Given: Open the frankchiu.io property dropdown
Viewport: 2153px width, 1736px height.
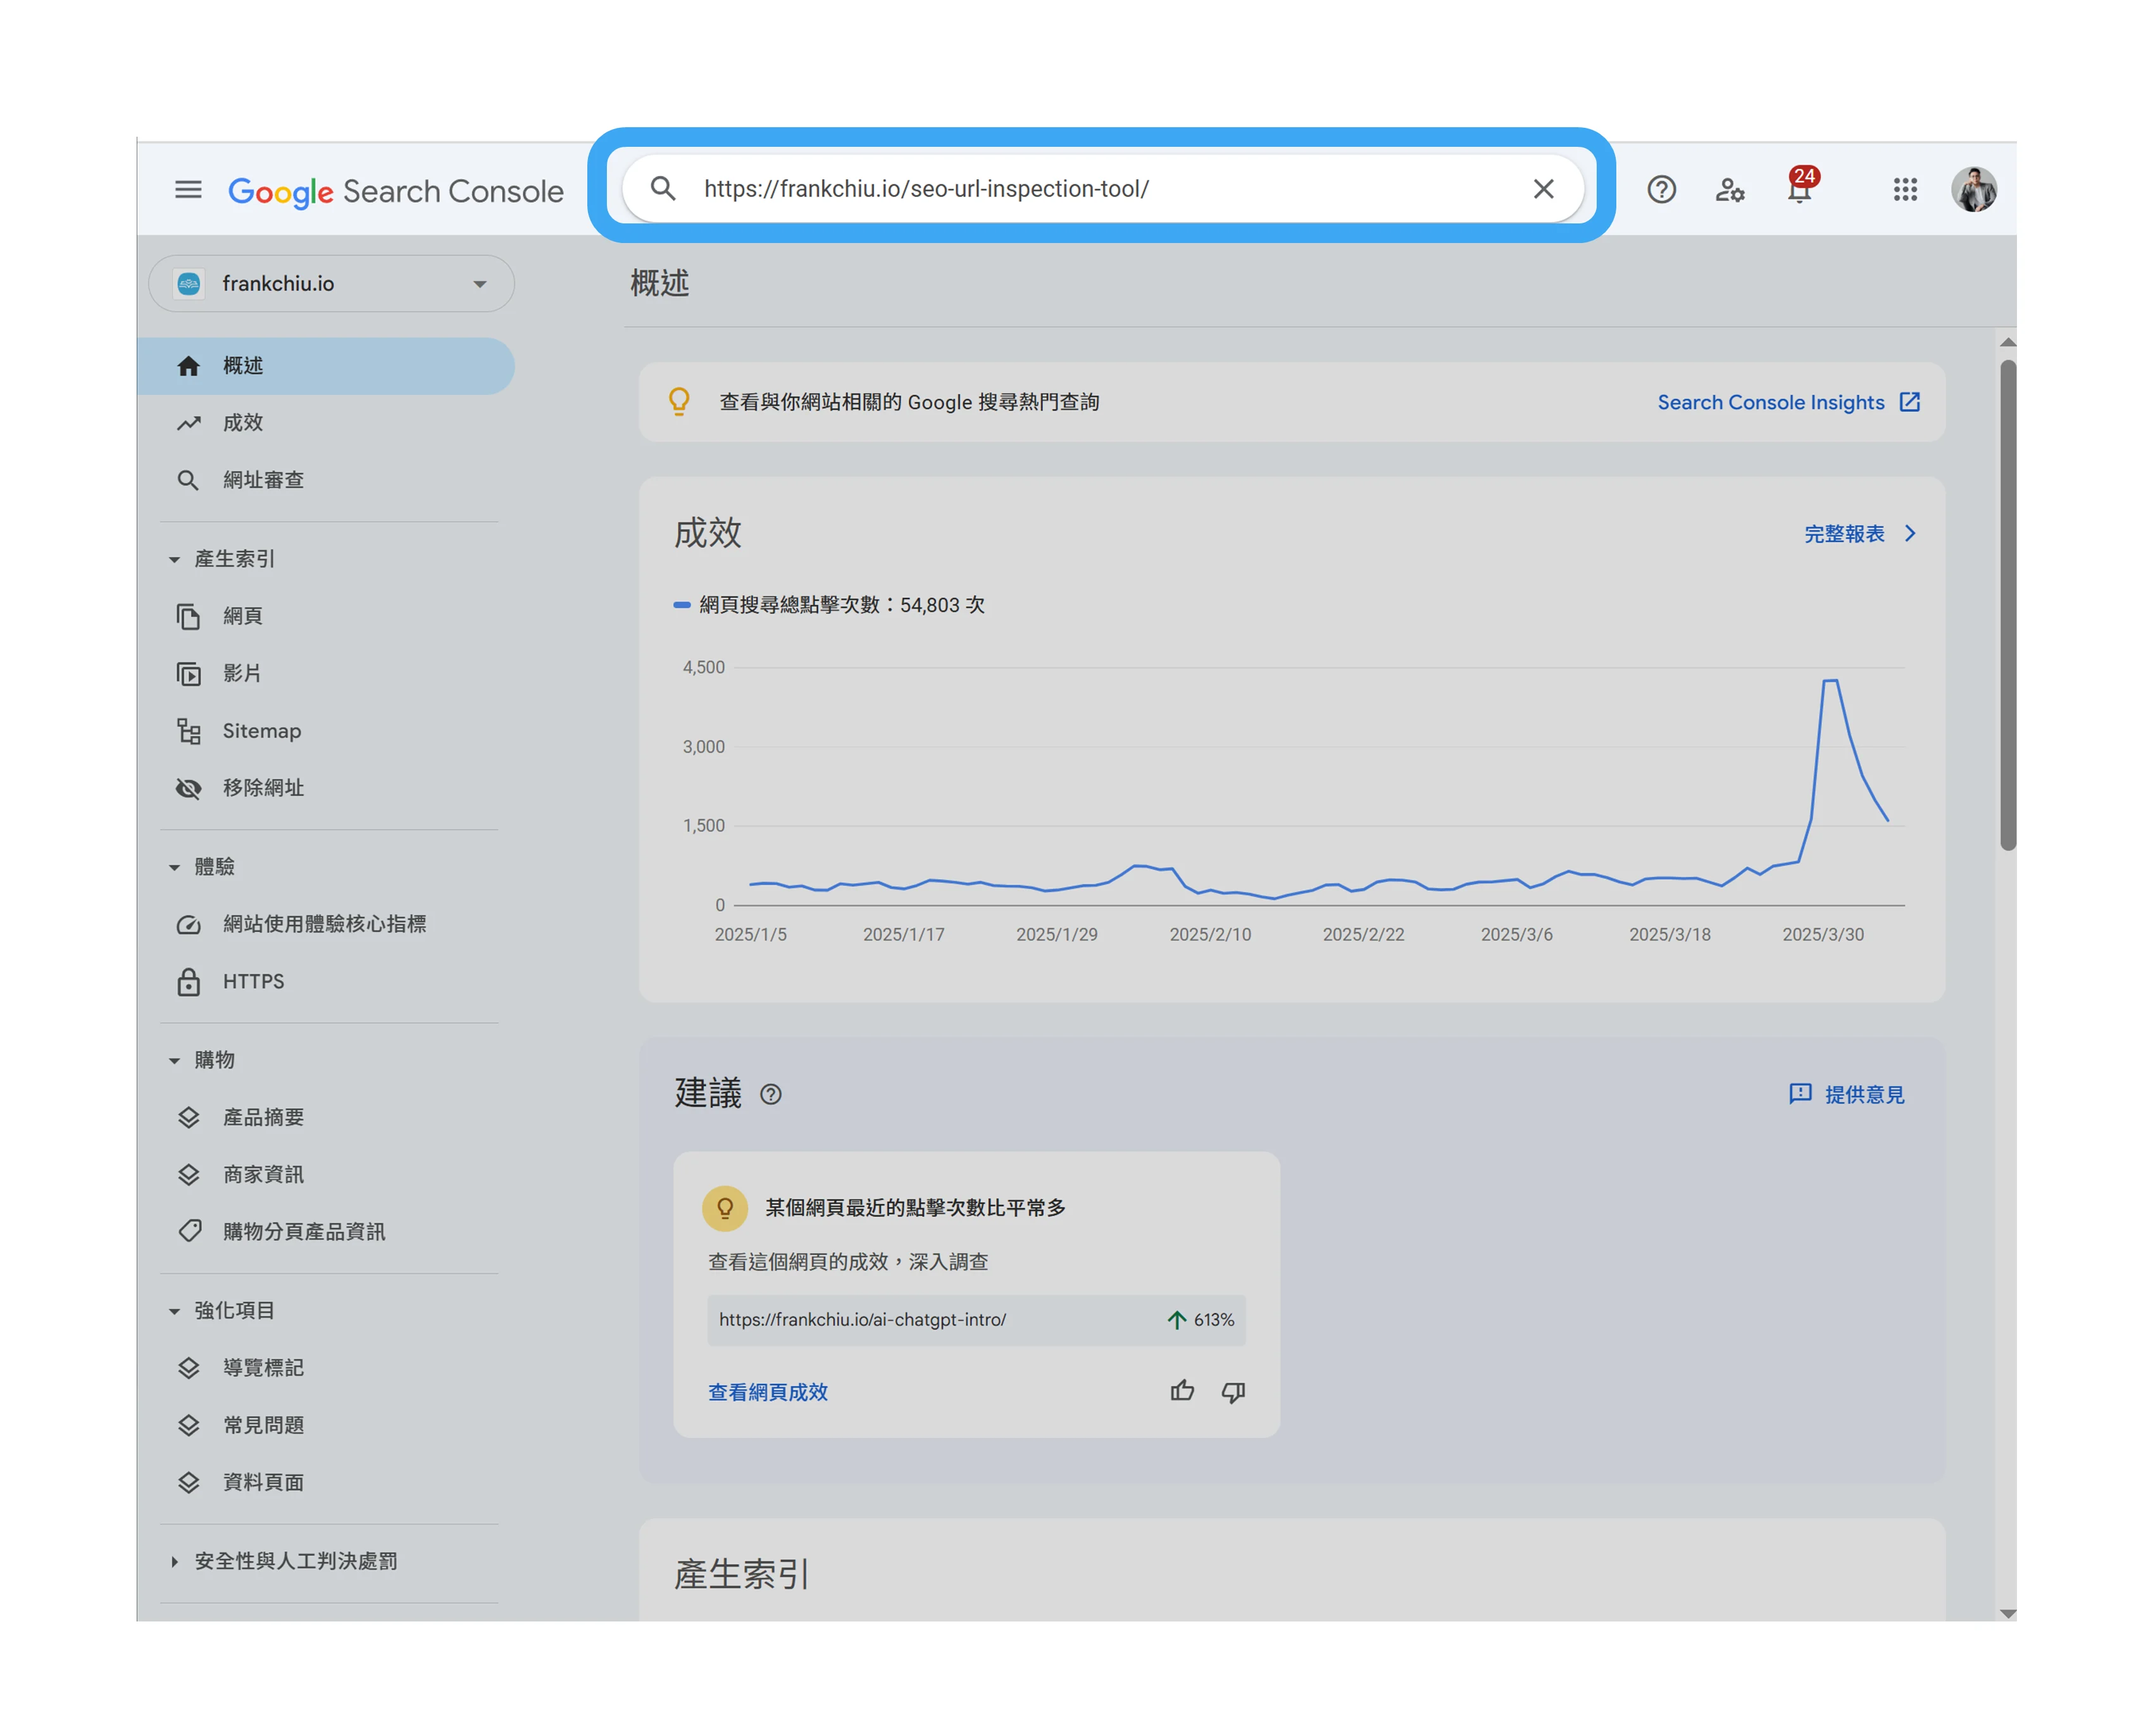Looking at the screenshot, I should [331, 284].
